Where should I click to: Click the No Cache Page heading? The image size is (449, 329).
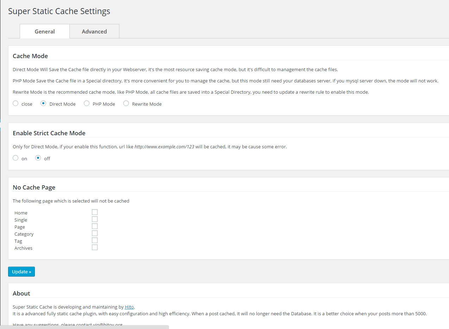(x=34, y=187)
